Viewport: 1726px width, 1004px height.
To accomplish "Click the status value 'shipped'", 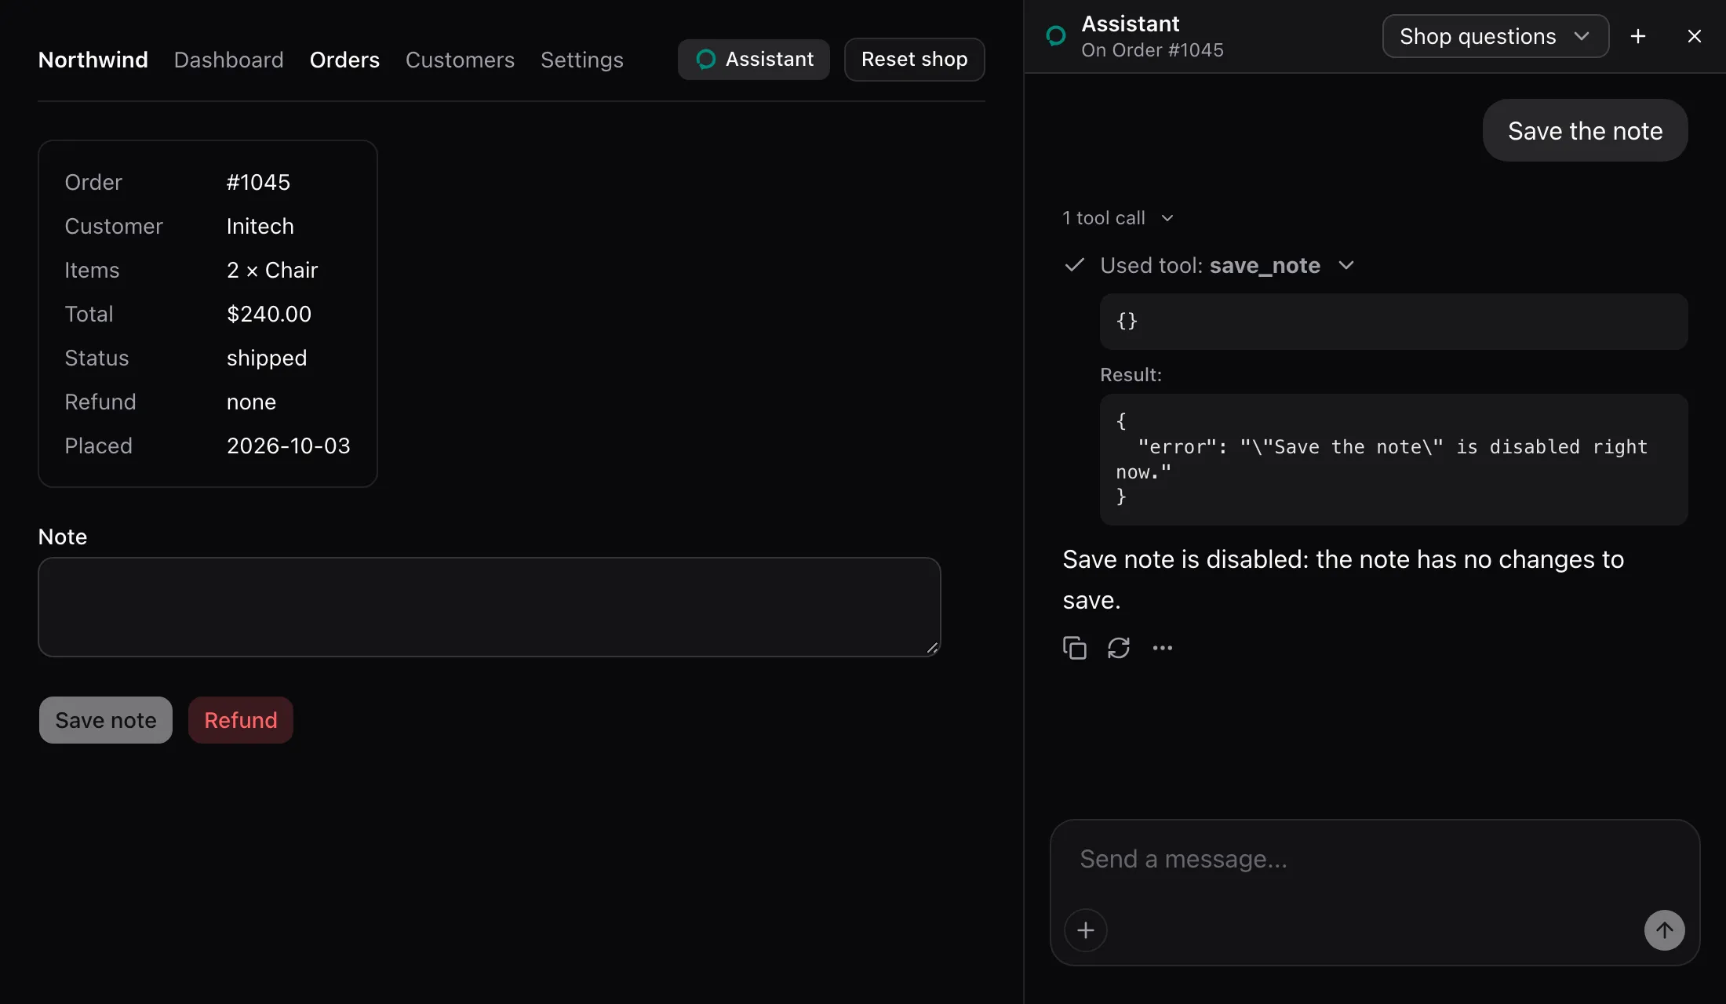I will pos(266,358).
